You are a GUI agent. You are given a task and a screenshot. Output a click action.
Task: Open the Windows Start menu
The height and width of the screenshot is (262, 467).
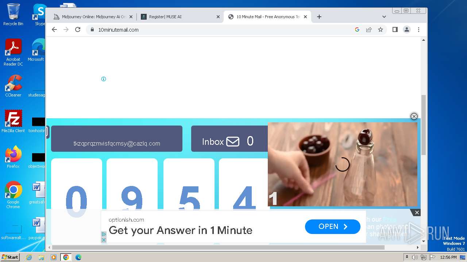(10, 257)
